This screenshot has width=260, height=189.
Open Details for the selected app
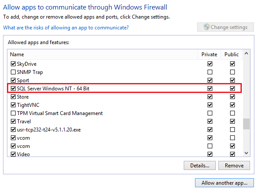(200, 166)
